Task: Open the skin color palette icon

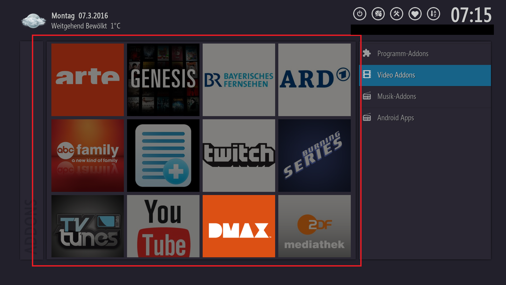Action: 378,14
